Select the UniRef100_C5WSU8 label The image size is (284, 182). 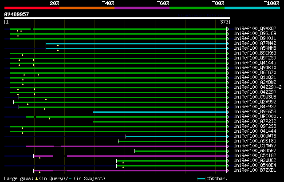click(x=255, y=97)
